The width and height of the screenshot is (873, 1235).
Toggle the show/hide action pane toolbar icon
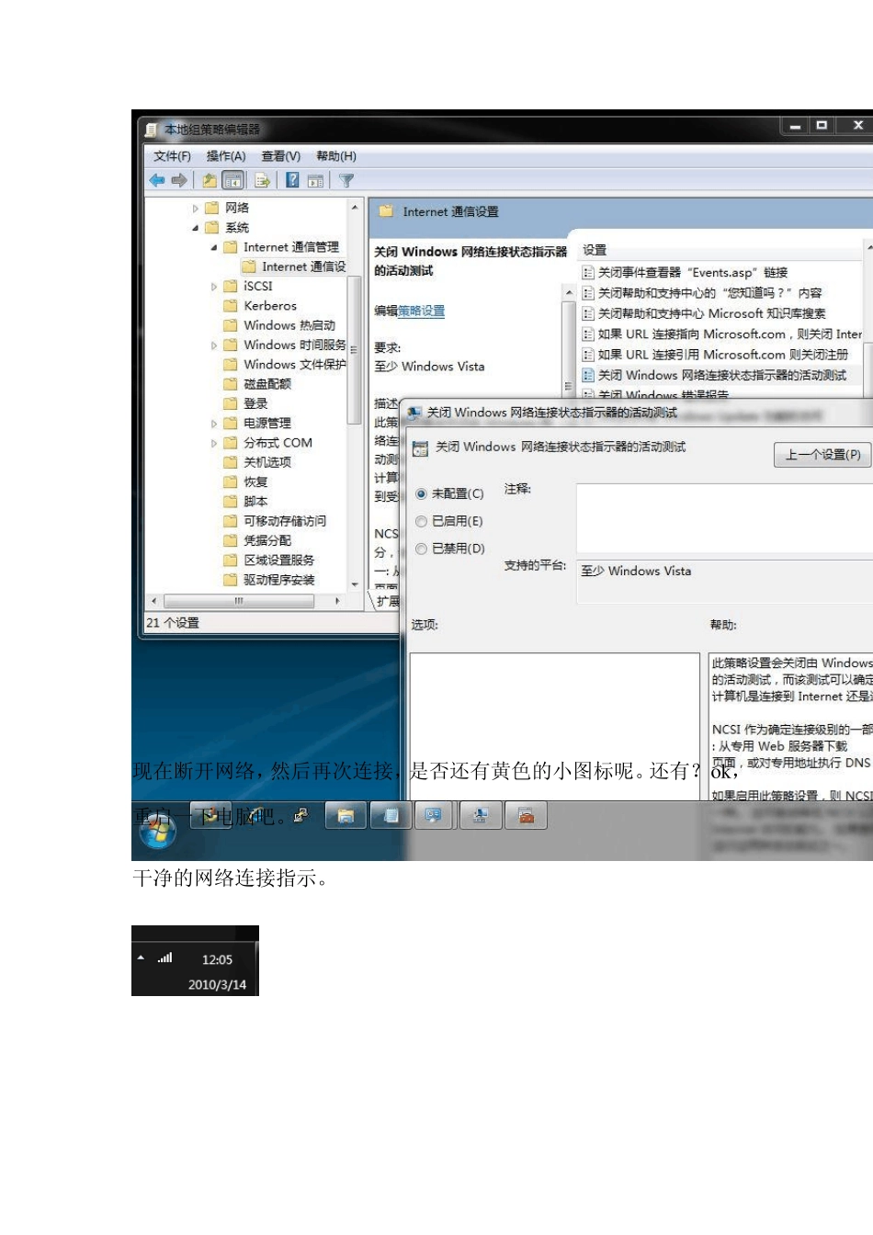point(315,180)
